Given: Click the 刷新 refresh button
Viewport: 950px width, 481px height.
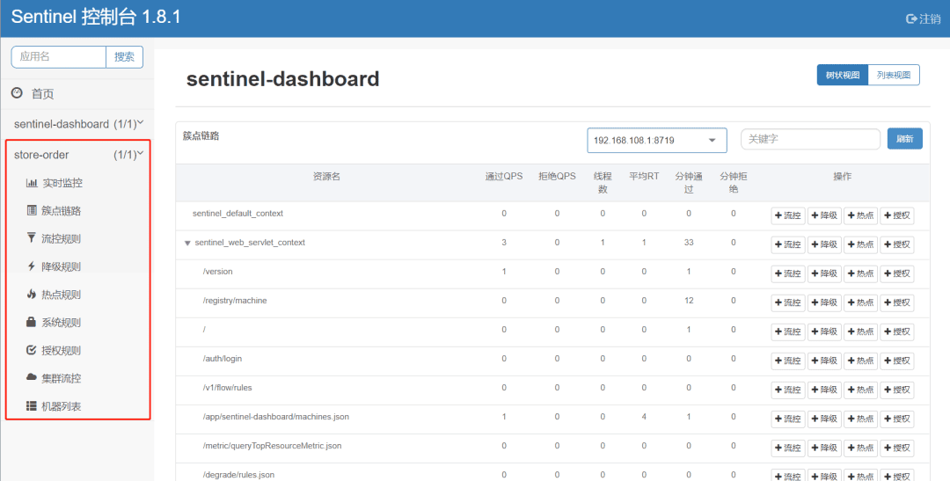Looking at the screenshot, I should pyautogui.click(x=904, y=140).
